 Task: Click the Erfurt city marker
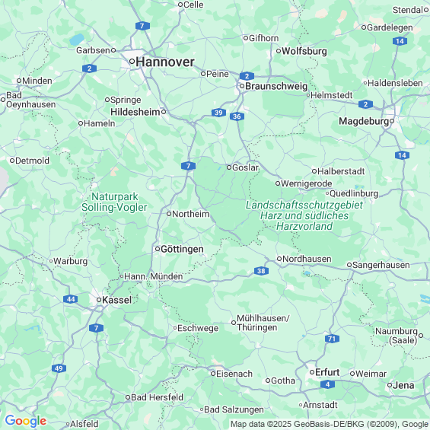point(312,372)
